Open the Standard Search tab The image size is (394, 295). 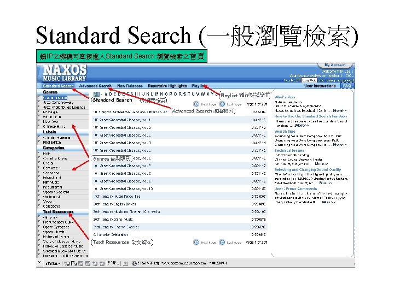[x=58, y=86]
